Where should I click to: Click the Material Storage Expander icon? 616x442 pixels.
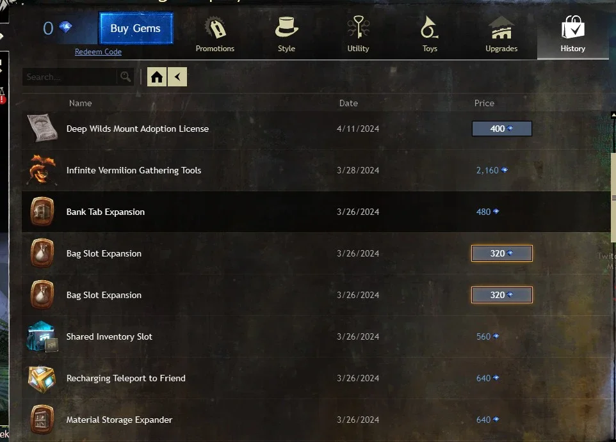[x=42, y=420]
